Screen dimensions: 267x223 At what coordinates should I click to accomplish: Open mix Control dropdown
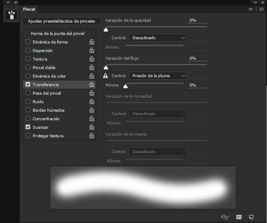pyautogui.click(x=157, y=151)
